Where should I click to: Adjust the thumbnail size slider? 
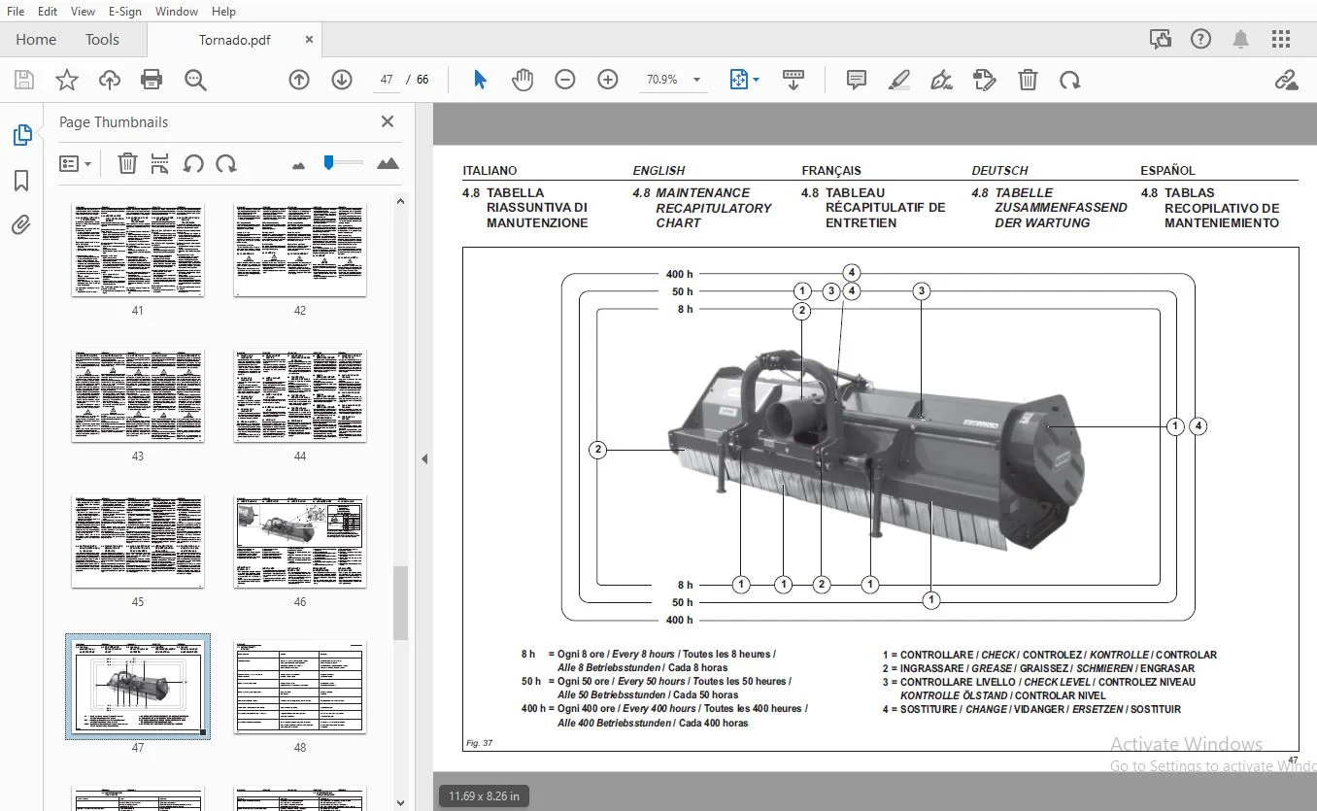pos(329,162)
